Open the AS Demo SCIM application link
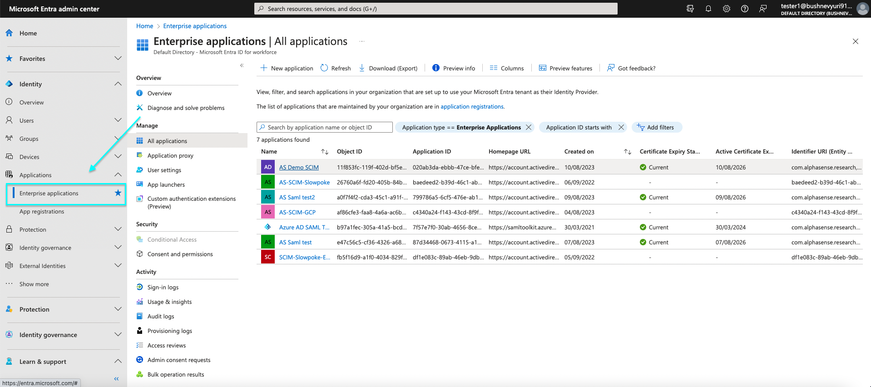The image size is (871, 387). pyautogui.click(x=299, y=167)
